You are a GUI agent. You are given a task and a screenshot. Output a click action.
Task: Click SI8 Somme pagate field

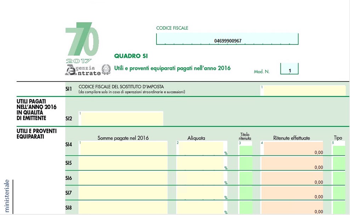pyautogui.click(x=123, y=208)
